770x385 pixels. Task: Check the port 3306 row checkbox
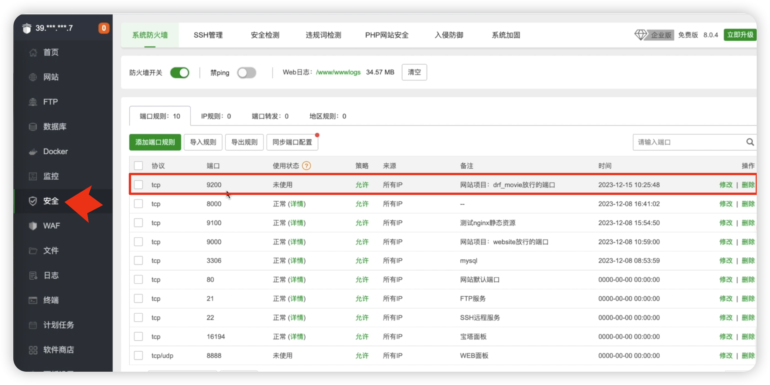click(x=139, y=260)
